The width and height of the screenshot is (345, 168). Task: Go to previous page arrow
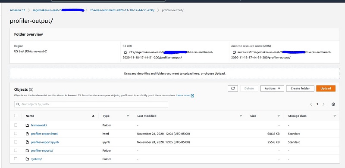pos(311,104)
